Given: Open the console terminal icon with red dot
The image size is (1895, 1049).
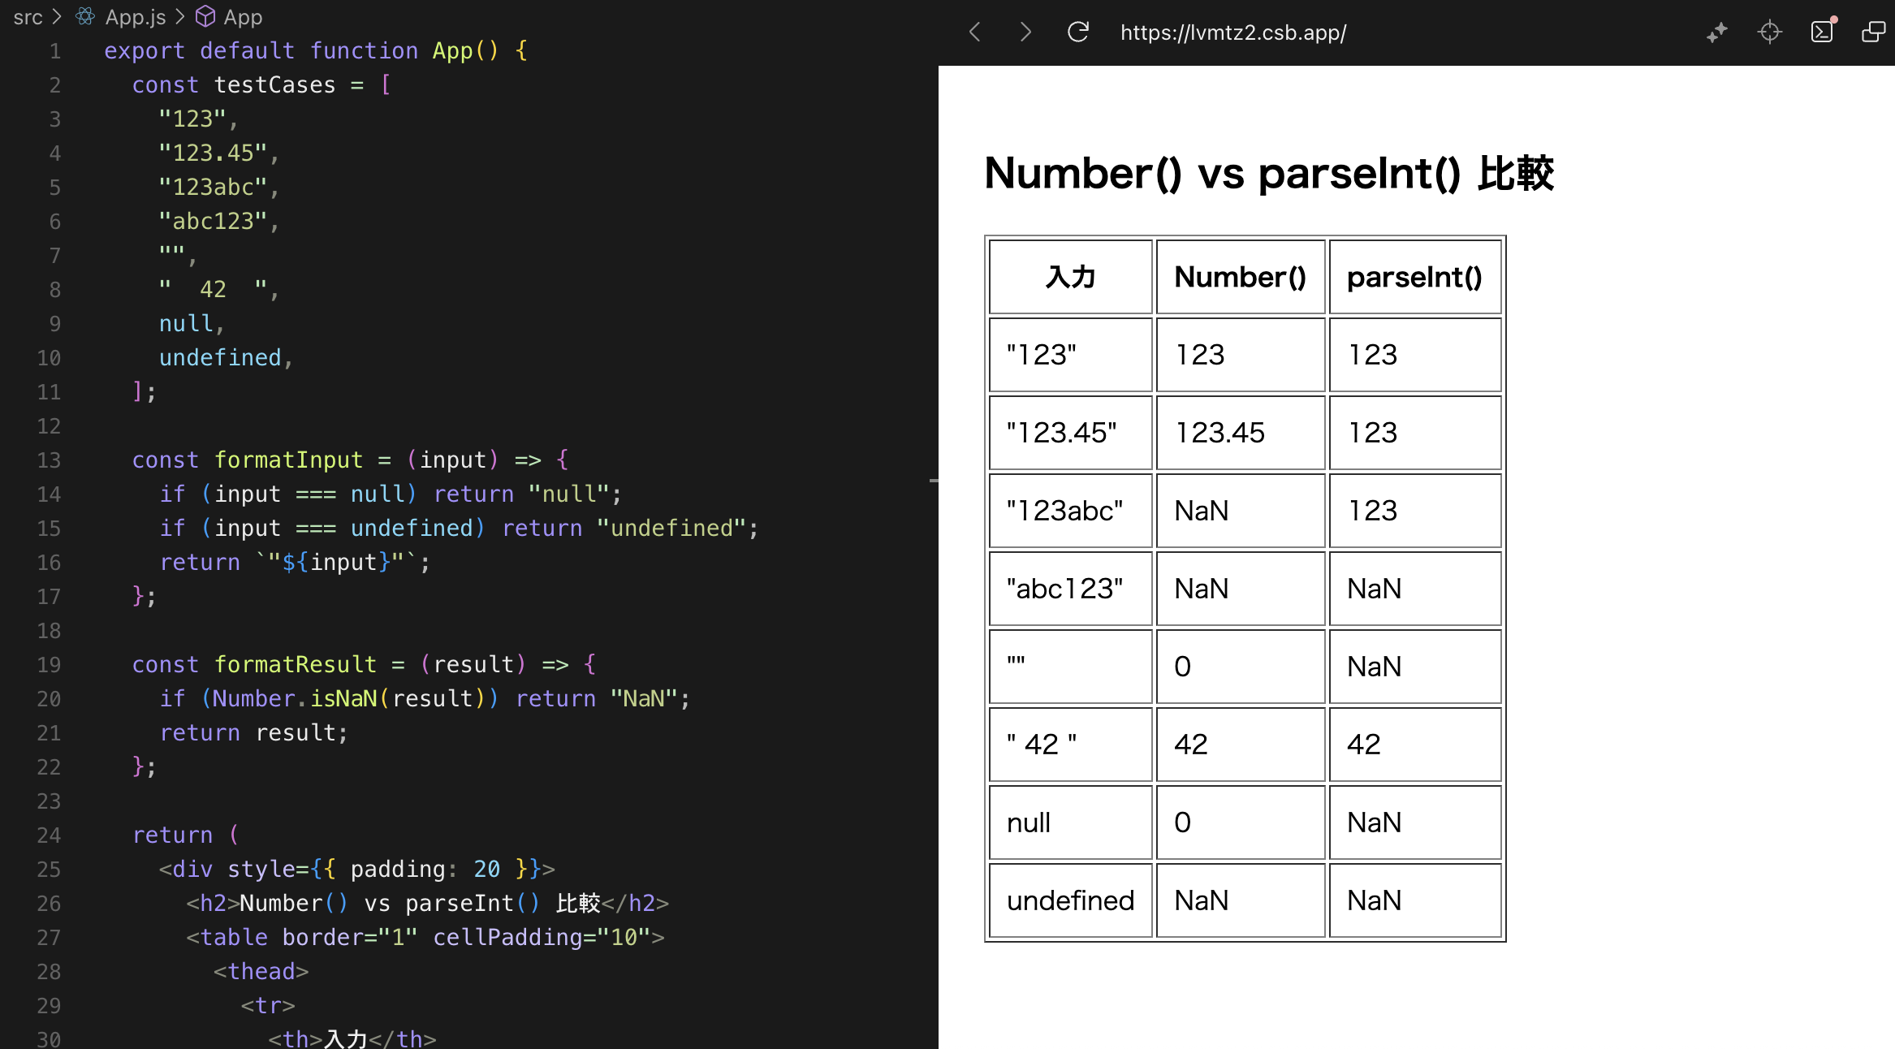Looking at the screenshot, I should tap(1822, 32).
